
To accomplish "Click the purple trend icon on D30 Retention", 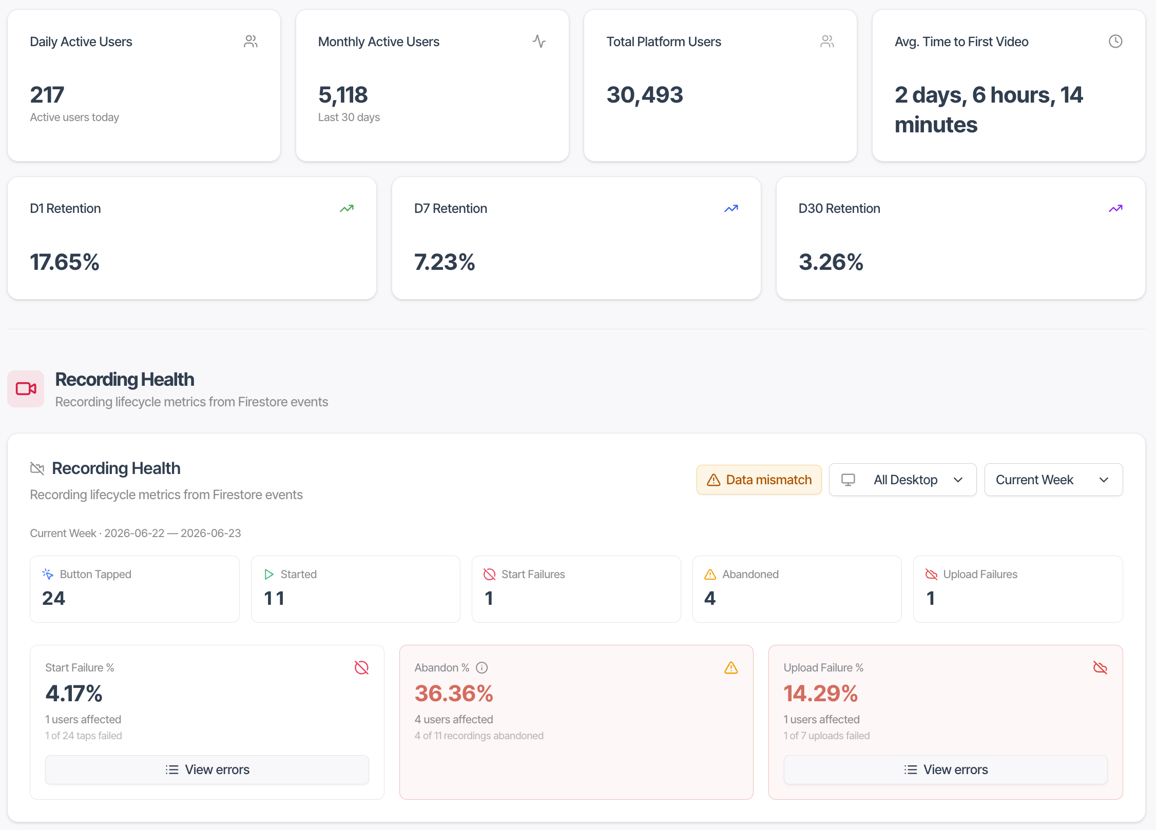I will click(1115, 208).
